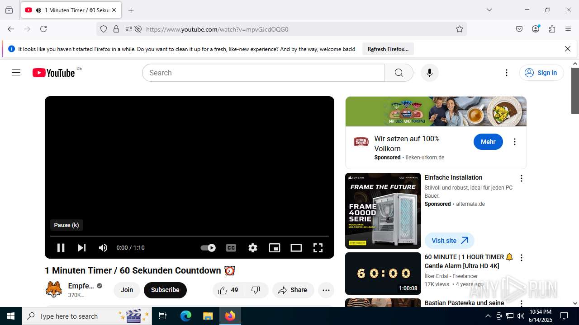The image size is (579, 325).
Task: Click the video progress bar
Action: click(189, 236)
